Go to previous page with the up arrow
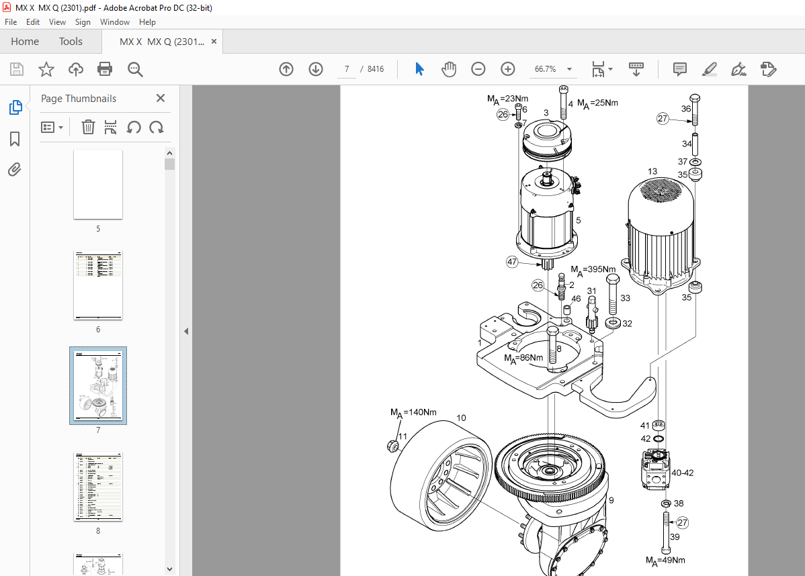This screenshot has height=576, width=805. [x=286, y=69]
